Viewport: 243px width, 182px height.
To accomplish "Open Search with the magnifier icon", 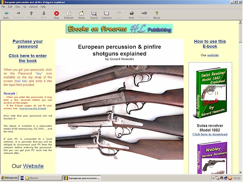I will (x=94, y=13).
